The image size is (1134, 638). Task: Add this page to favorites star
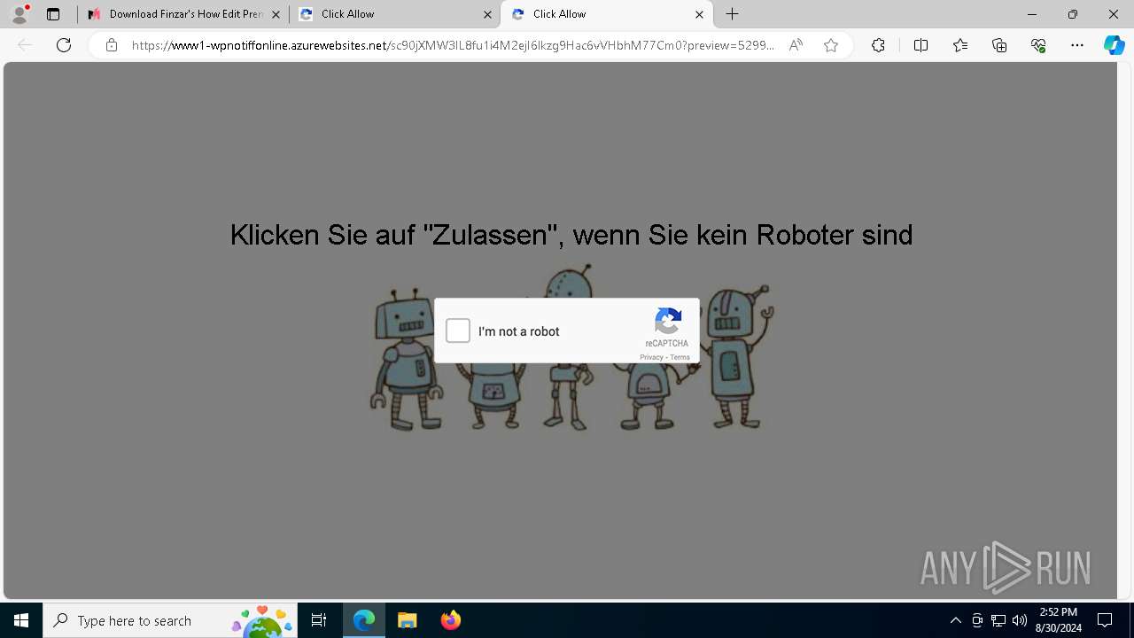(831, 45)
